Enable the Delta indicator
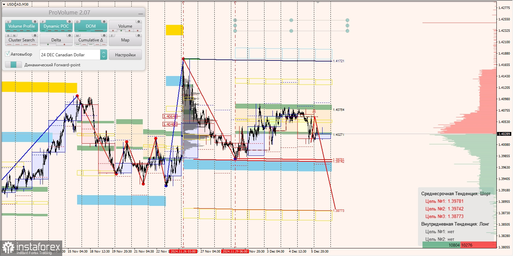 pyautogui.click(x=56, y=40)
